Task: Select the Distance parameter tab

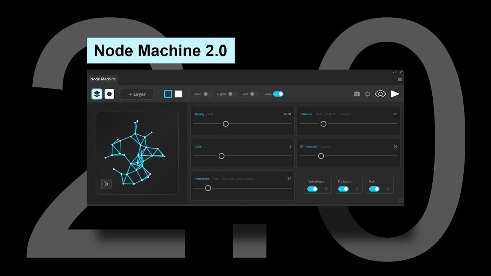Action: (306, 114)
